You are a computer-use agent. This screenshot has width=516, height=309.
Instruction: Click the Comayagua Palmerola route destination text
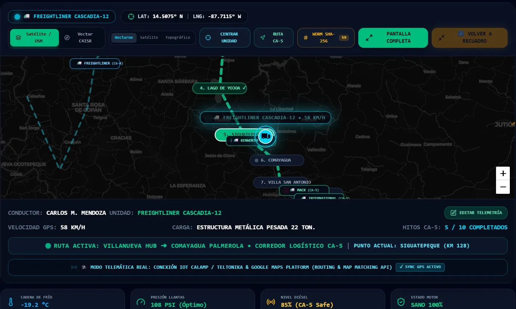tap(207, 246)
